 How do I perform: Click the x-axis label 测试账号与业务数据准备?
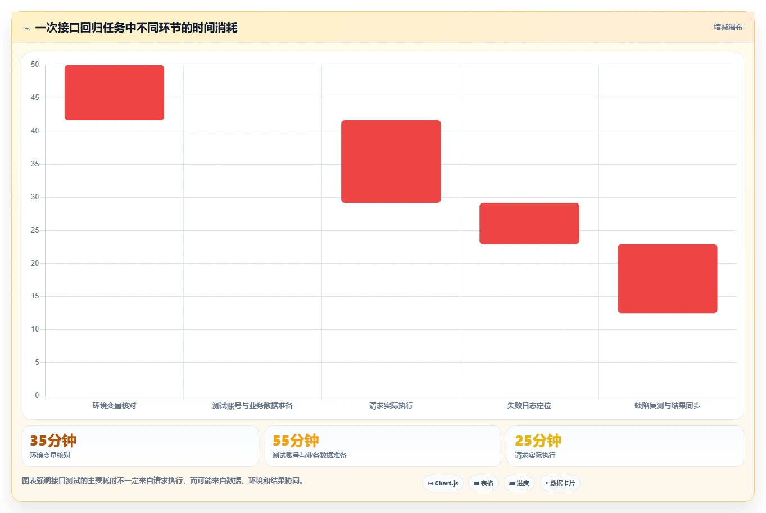click(252, 406)
